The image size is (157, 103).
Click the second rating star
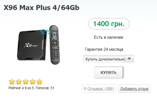pos(19,82)
